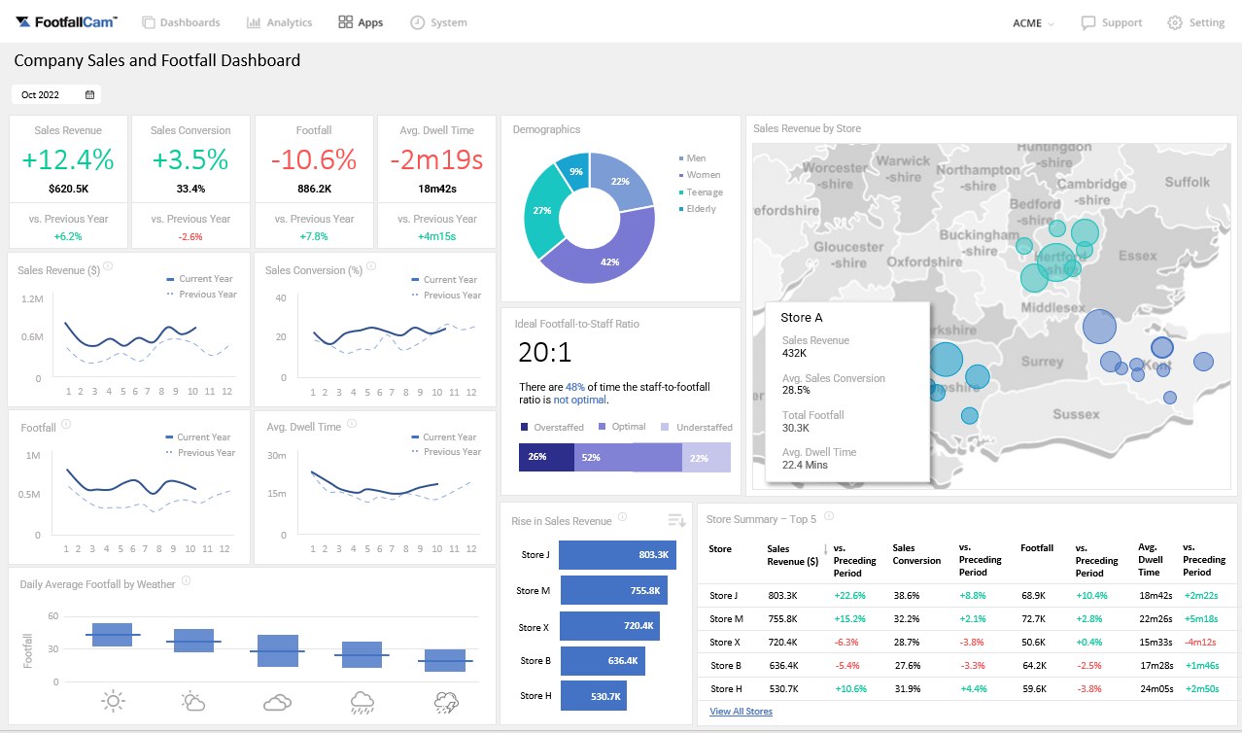
Task: Click info icon beside Daily Average Footfall by Weather
Action: [186, 581]
